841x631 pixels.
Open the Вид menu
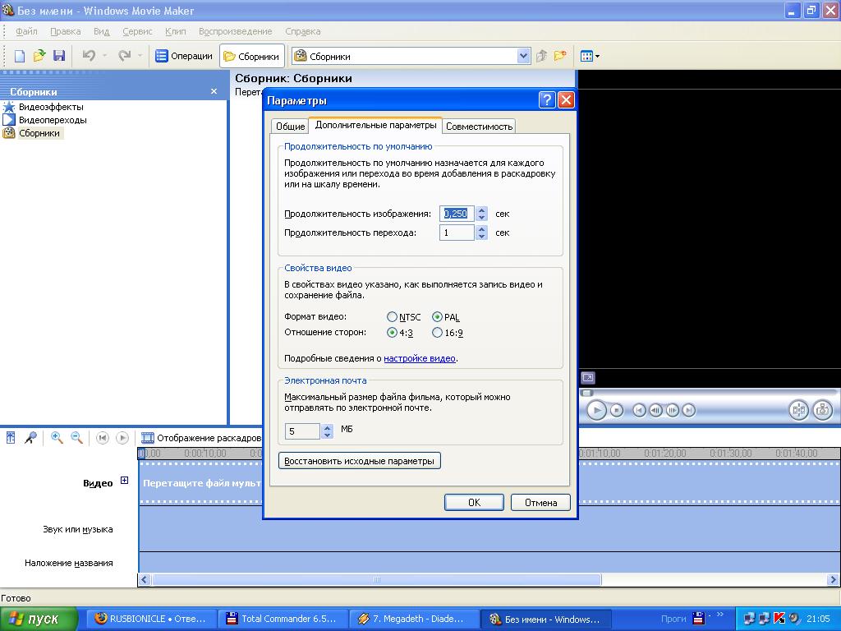101,31
